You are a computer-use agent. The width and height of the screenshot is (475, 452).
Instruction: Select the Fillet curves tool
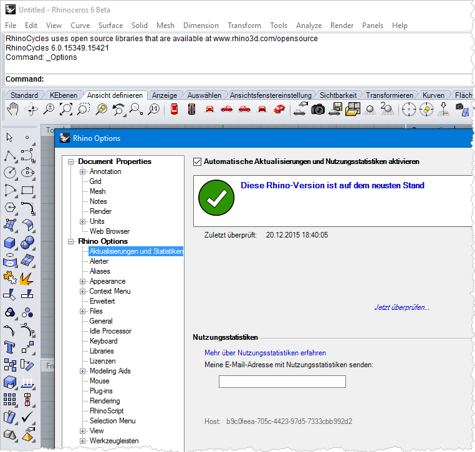pos(27,208)
